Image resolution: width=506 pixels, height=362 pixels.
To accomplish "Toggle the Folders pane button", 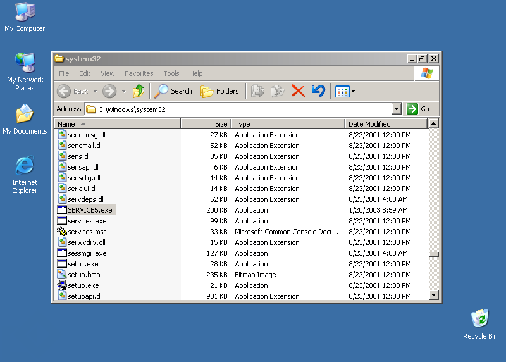I will click(x=219, y=91).
